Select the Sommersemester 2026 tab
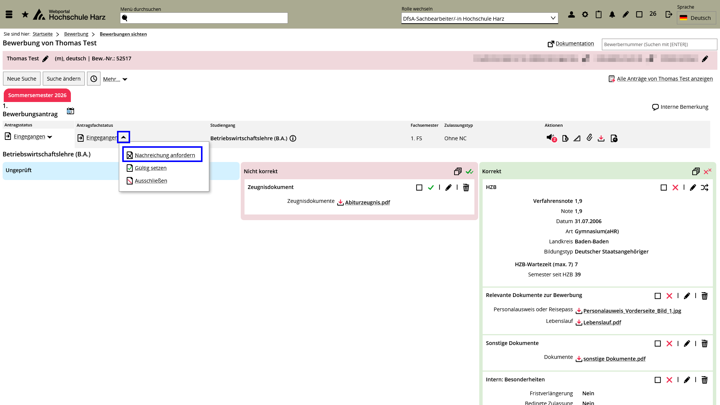The width and height of the screenshot is (720, 405). point(37,95)
